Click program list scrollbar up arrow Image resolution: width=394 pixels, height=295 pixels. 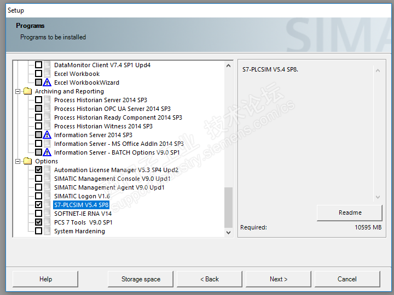coord(228,66)
